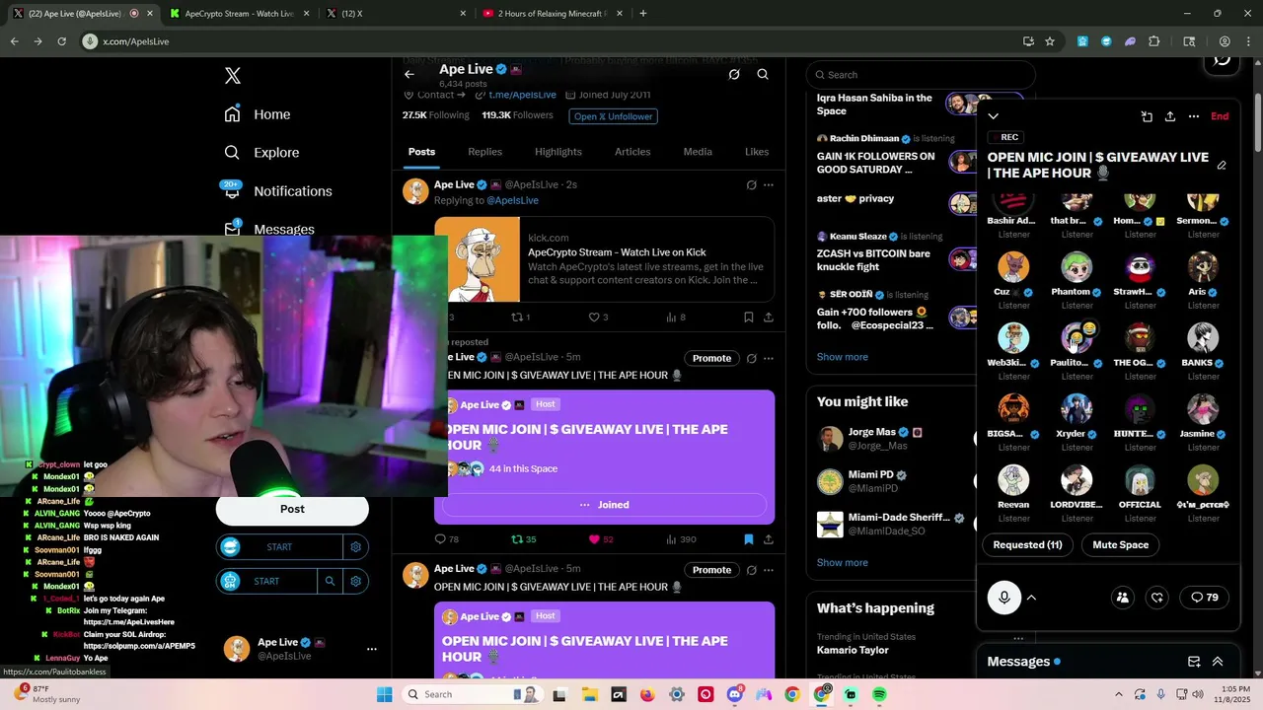The width and height of the screenshot is (1263, 710).
Task: Open Requested (11) speaker requests
Action: pos(1027,544)
